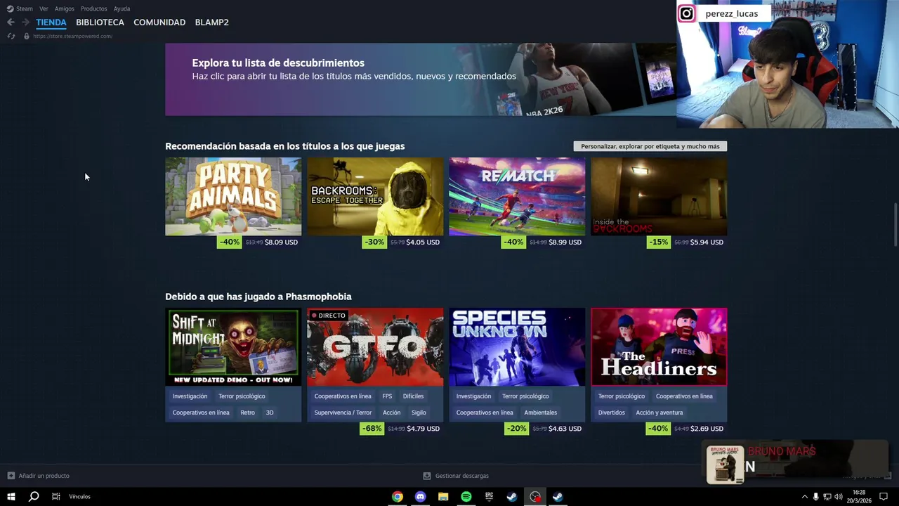Viewport: 899px width, 506px height.
Task: Switch to the TIENDA tab
Action: tap(51, 22)
